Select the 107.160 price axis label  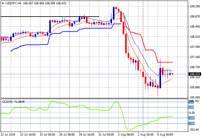click(x=195, y=57)
